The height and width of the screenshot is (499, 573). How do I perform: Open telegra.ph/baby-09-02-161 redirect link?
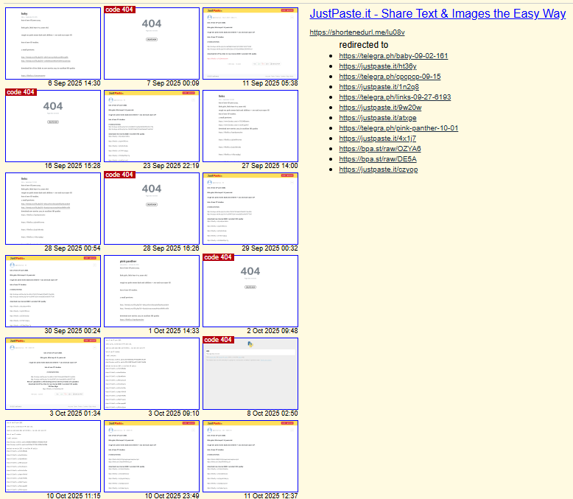tap(393, 56)
